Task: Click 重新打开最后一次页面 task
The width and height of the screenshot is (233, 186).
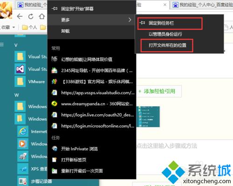Action: pyautogui.click(x=92, y=171)
